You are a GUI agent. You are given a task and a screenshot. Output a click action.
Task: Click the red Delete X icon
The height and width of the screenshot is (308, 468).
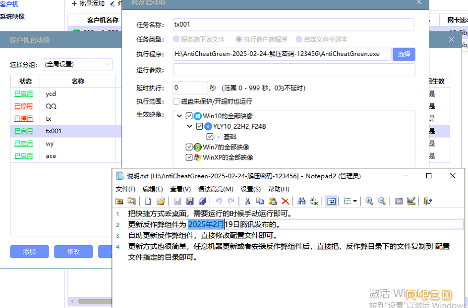tap(285, 201)
